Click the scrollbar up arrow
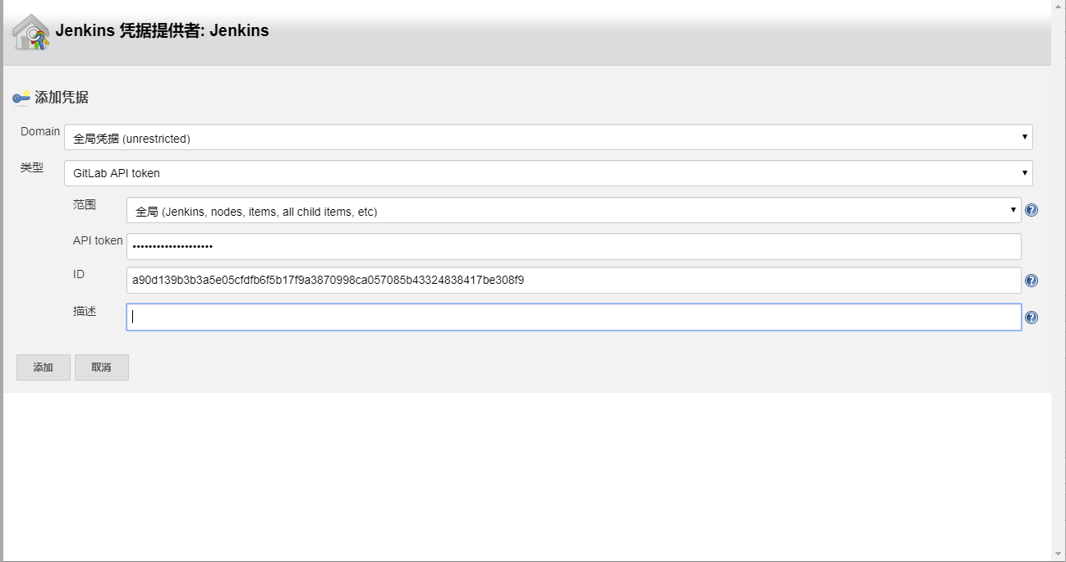Screen dimensions: 1066x562 (x=1059, y=7)
